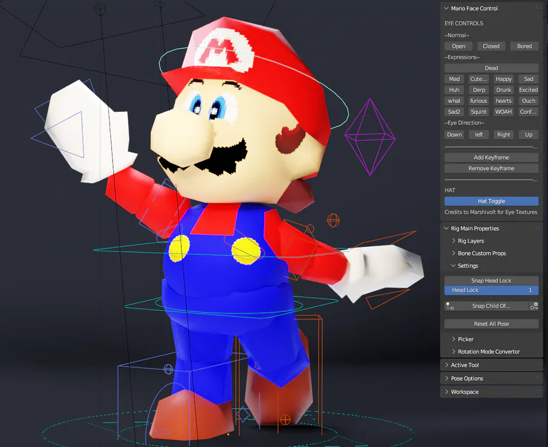Expand the Pose Options panel
This screenshot has width=548, height=447.
point(446,378)
